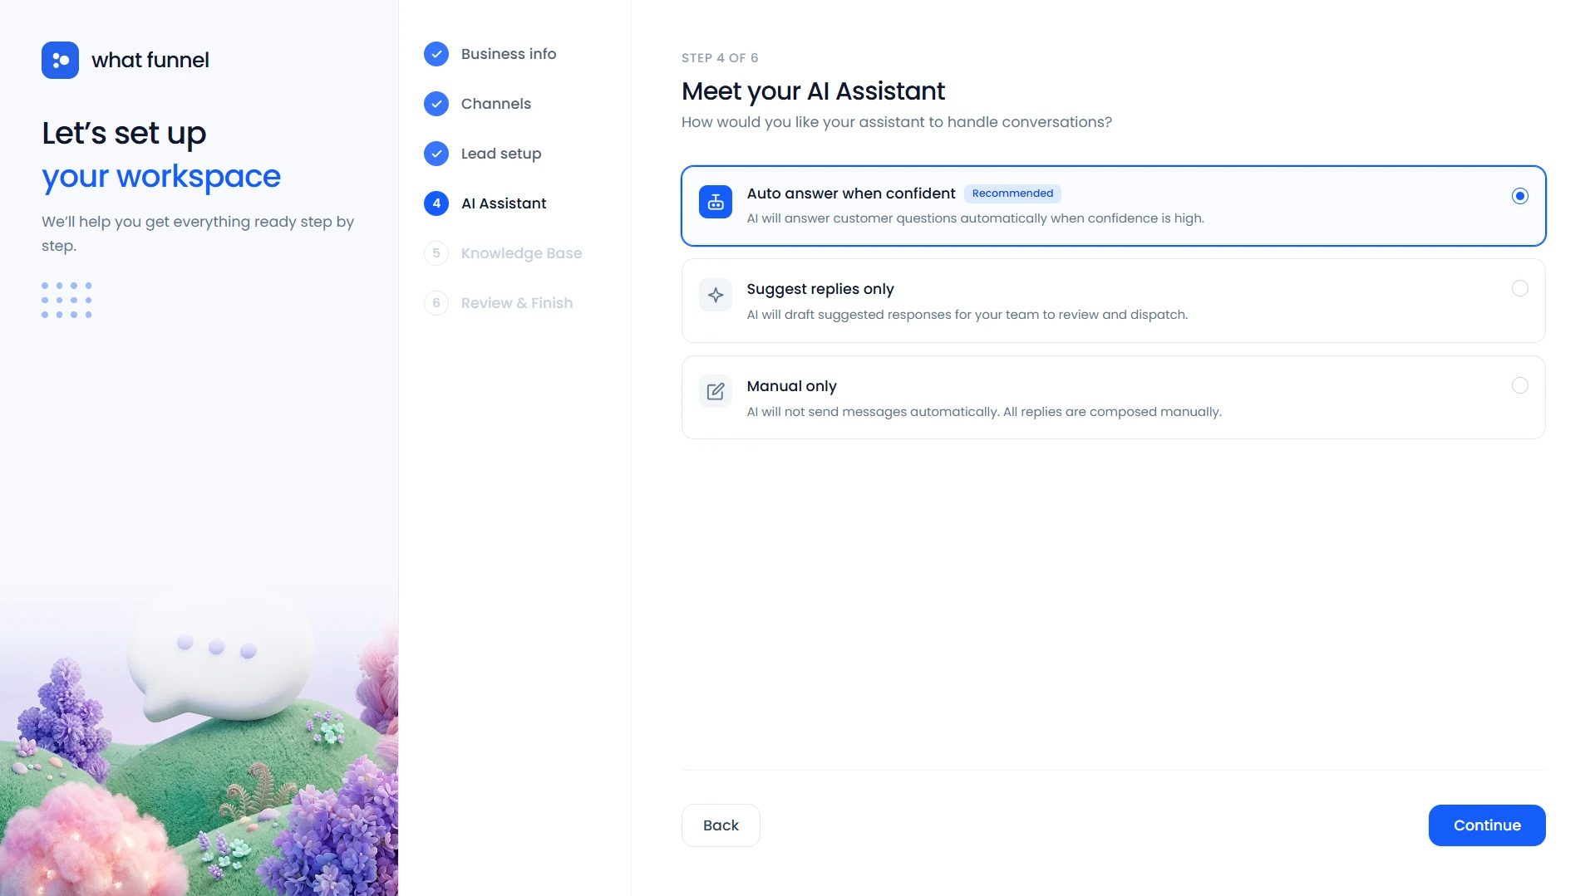The width and height of the screenshot is (1595, 896).
Task: Click the 'Manual only' title
Action: (791, 386)
